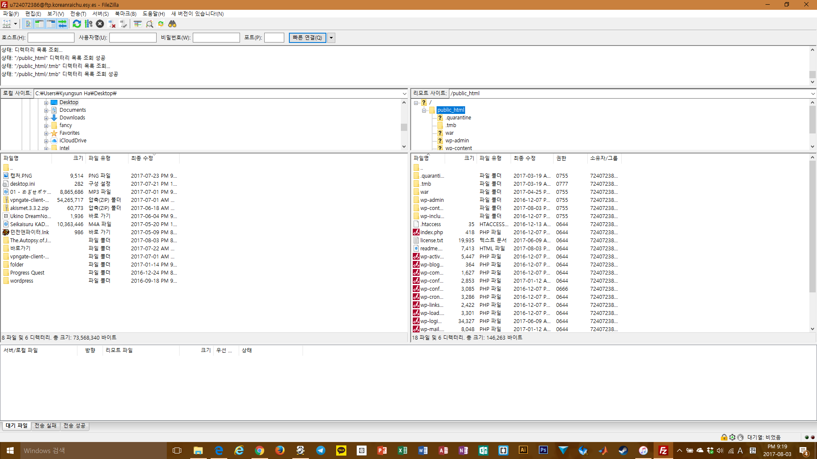
Task: Sort local files by 파일 유형 column
Action: (x=107, y=158)
